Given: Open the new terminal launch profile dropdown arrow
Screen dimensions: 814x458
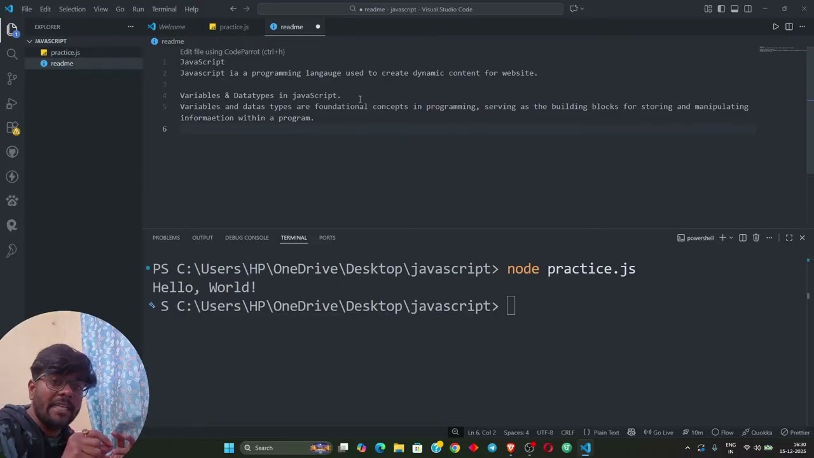Looking at the screenshot, I should pyautogui.click(x=731, y=238).
